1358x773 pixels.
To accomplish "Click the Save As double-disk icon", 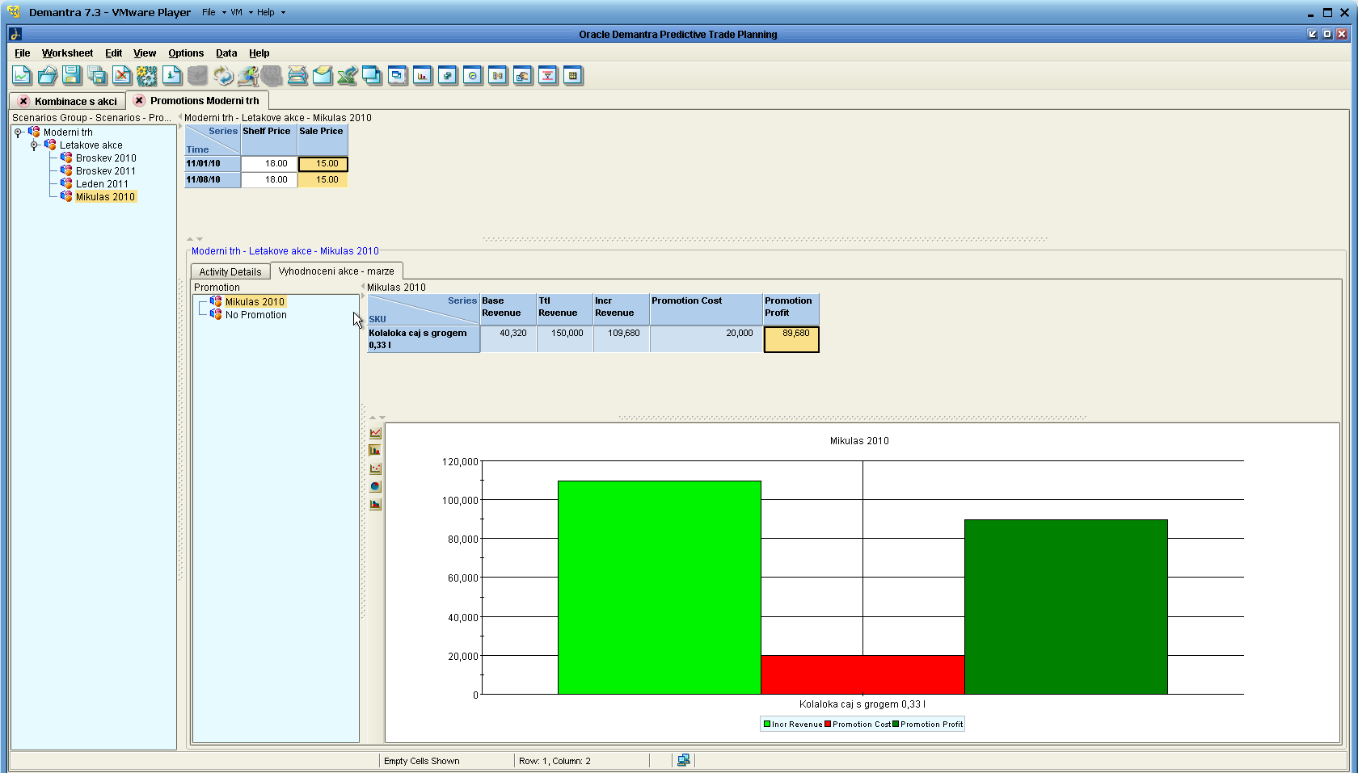I will click(x=97, y=76).
